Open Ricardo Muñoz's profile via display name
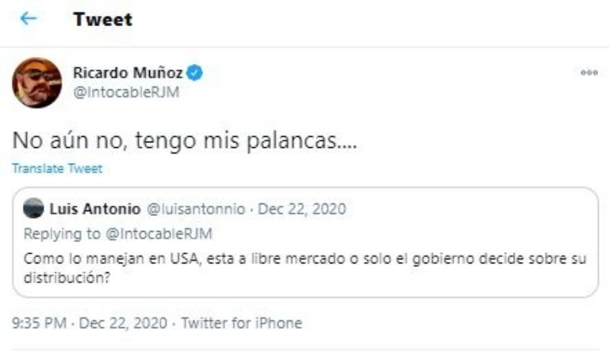This screenshot has width=609, height=352. tap(128, 74)
